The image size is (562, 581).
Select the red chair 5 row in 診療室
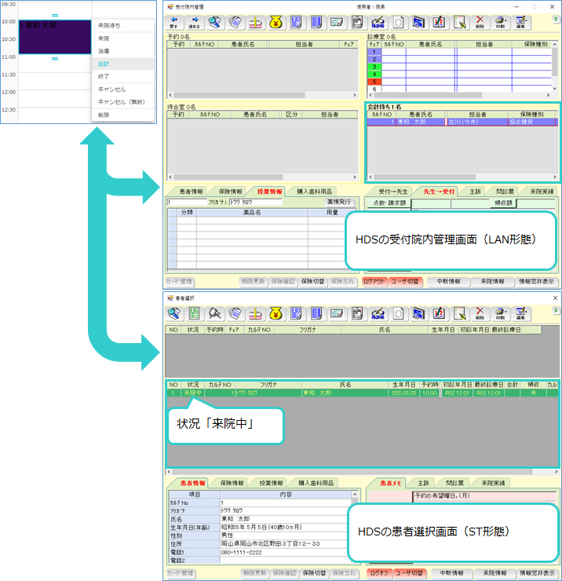pos(375,82)
